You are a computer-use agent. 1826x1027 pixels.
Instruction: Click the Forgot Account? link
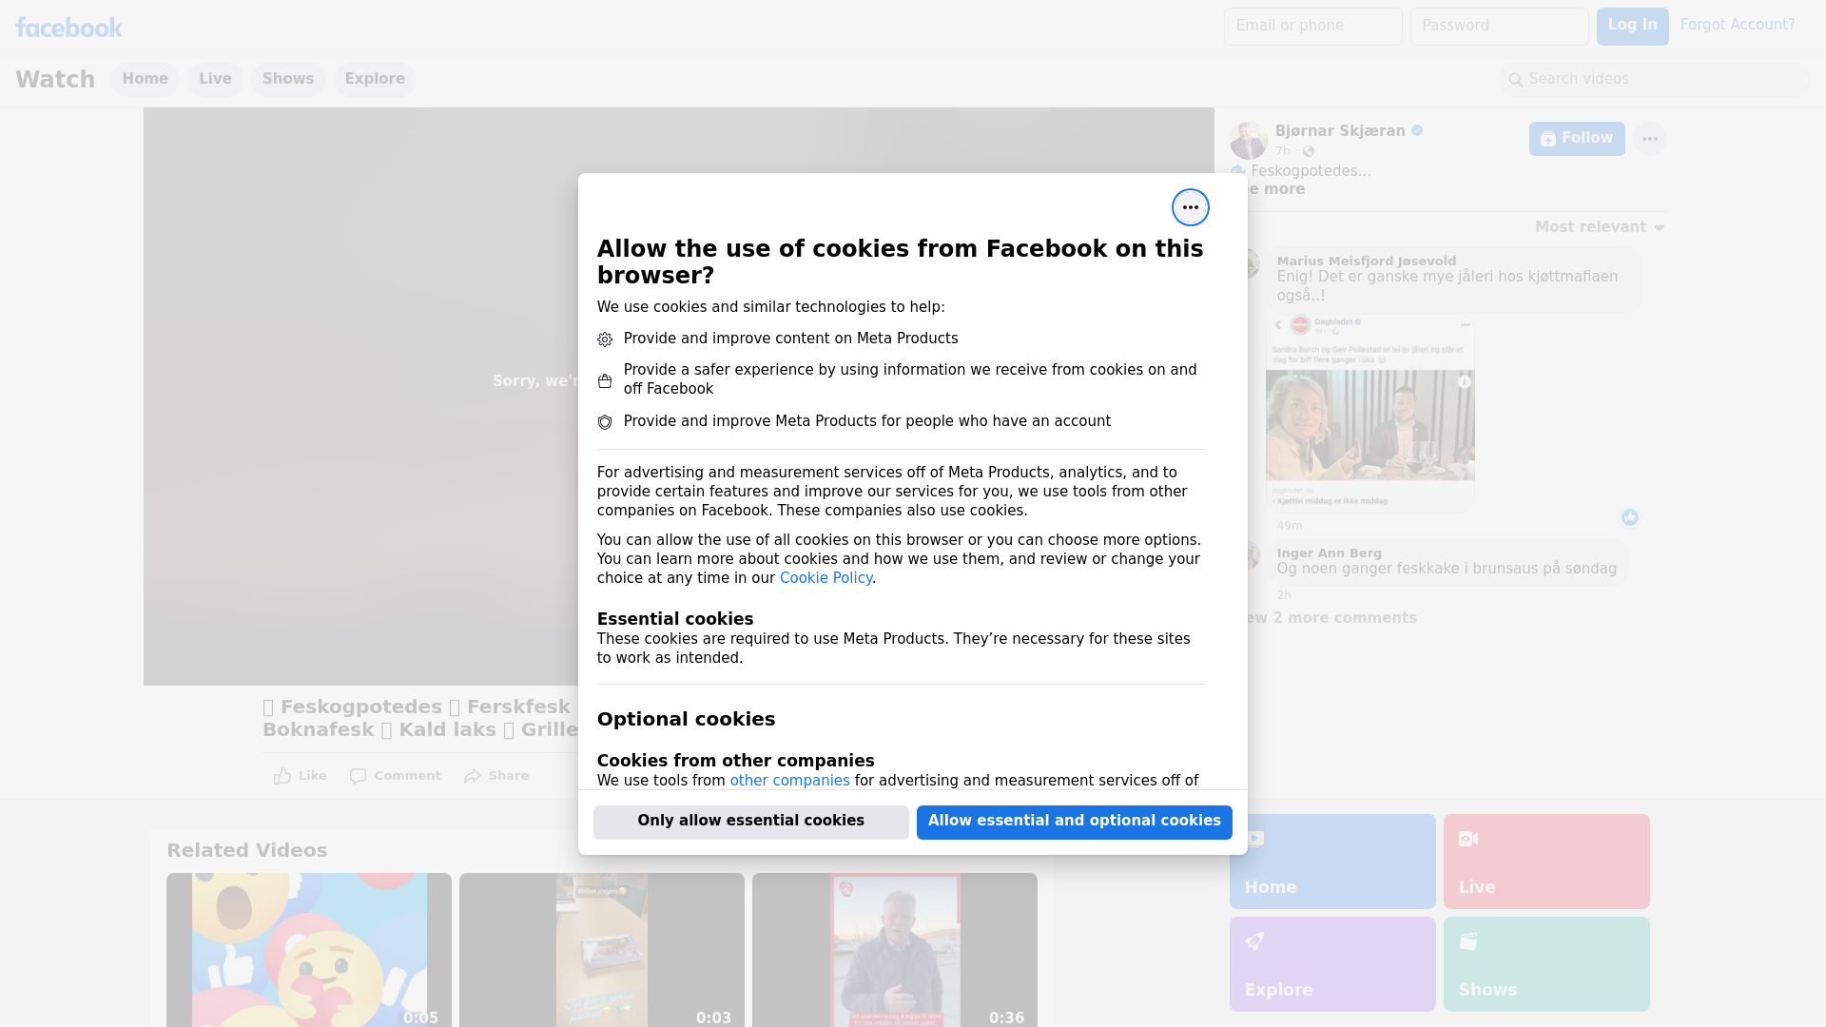click(x=1738, y=25)
